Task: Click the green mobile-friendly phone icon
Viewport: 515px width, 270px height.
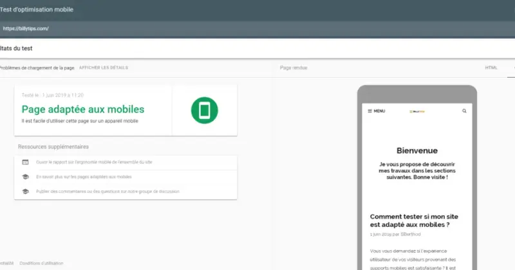Action: coord(204,110)
